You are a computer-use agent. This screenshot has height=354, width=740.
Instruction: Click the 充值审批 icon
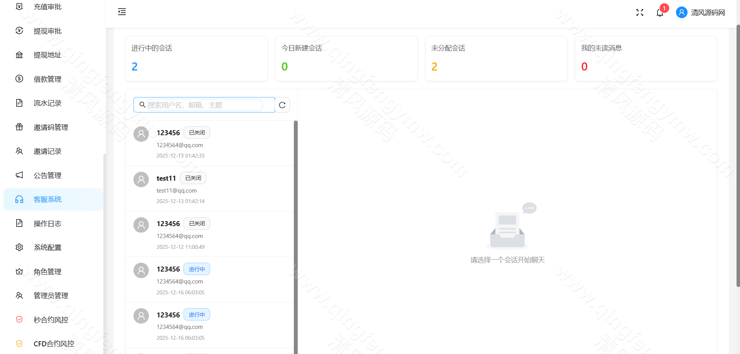(19, 6)
